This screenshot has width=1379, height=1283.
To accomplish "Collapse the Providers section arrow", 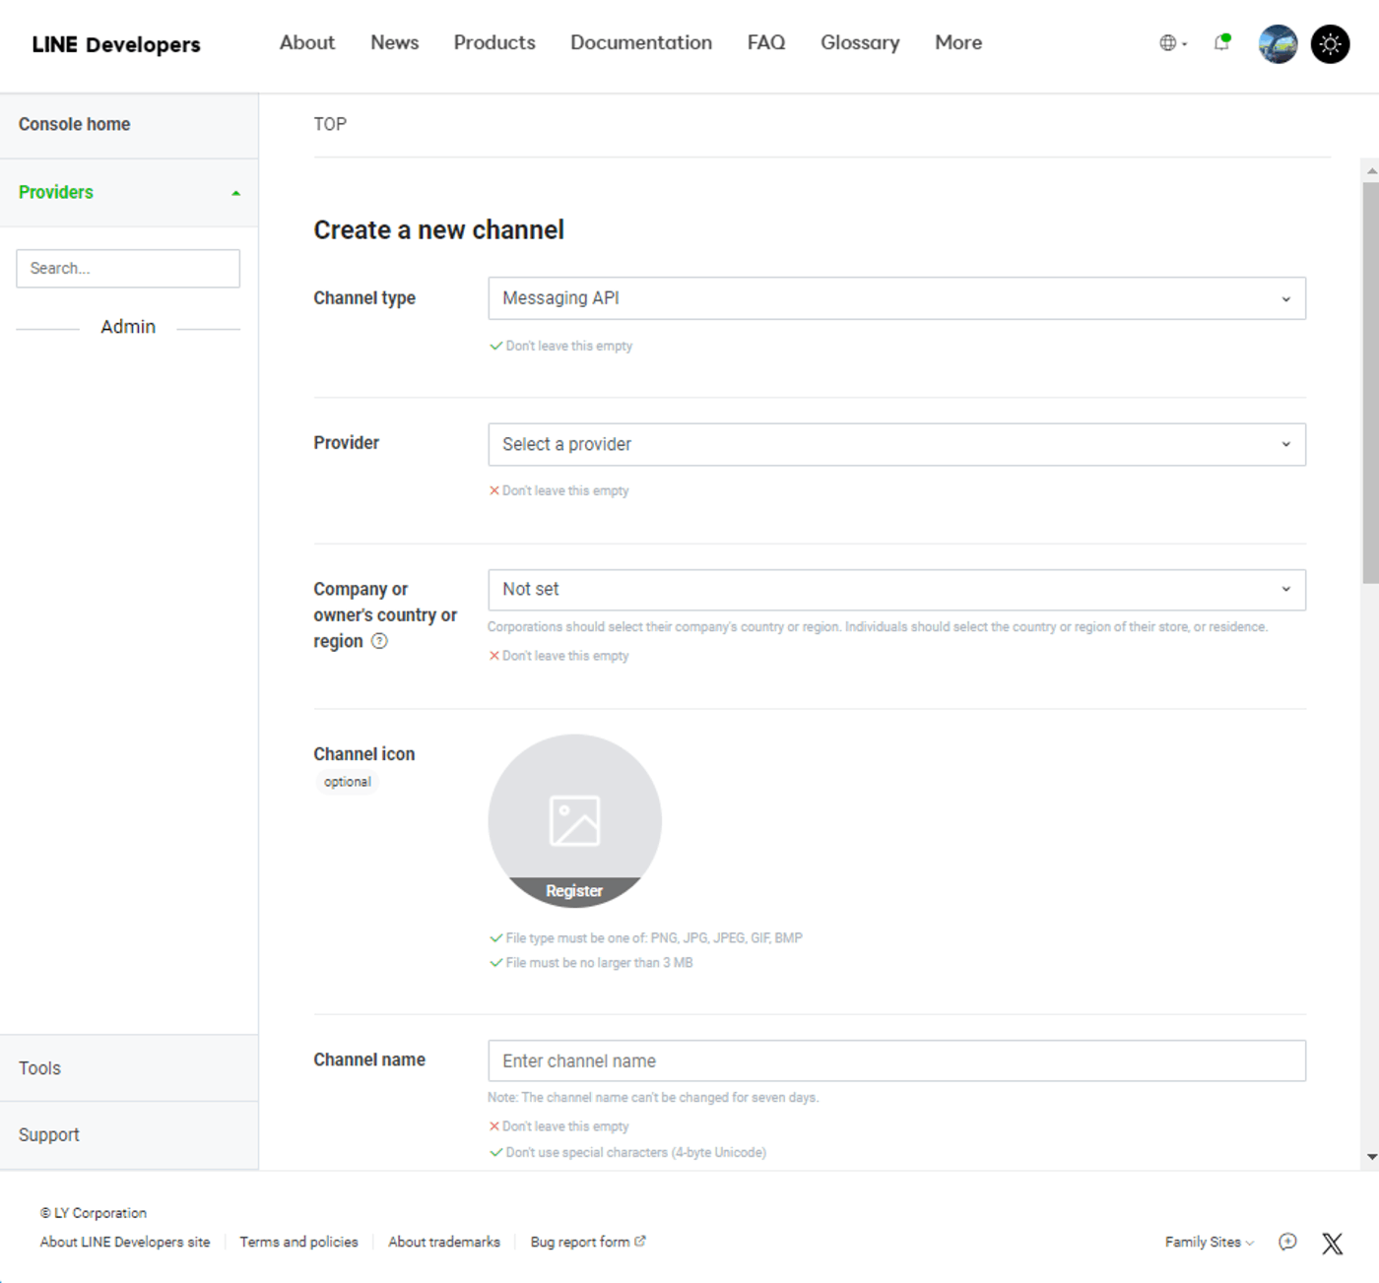I will coord(235,193).
